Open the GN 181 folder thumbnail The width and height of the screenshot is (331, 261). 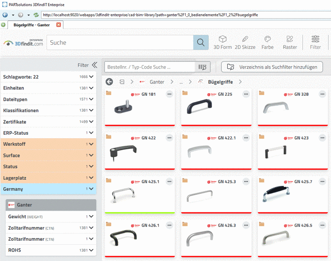point(124,107)
